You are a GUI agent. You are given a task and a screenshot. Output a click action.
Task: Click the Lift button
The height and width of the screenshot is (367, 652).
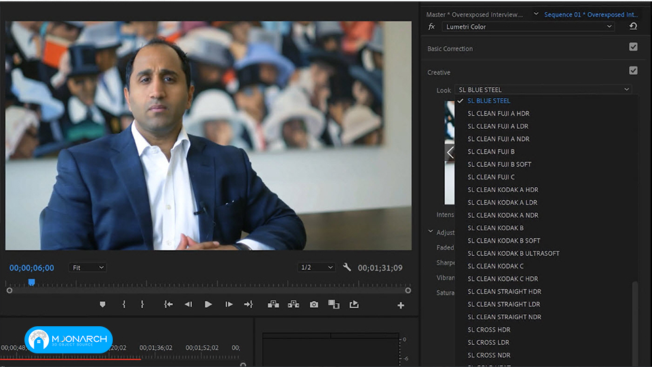(273, 304)
